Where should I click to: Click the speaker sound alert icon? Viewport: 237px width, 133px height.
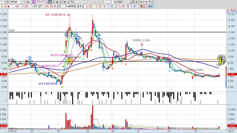(28, 2)
